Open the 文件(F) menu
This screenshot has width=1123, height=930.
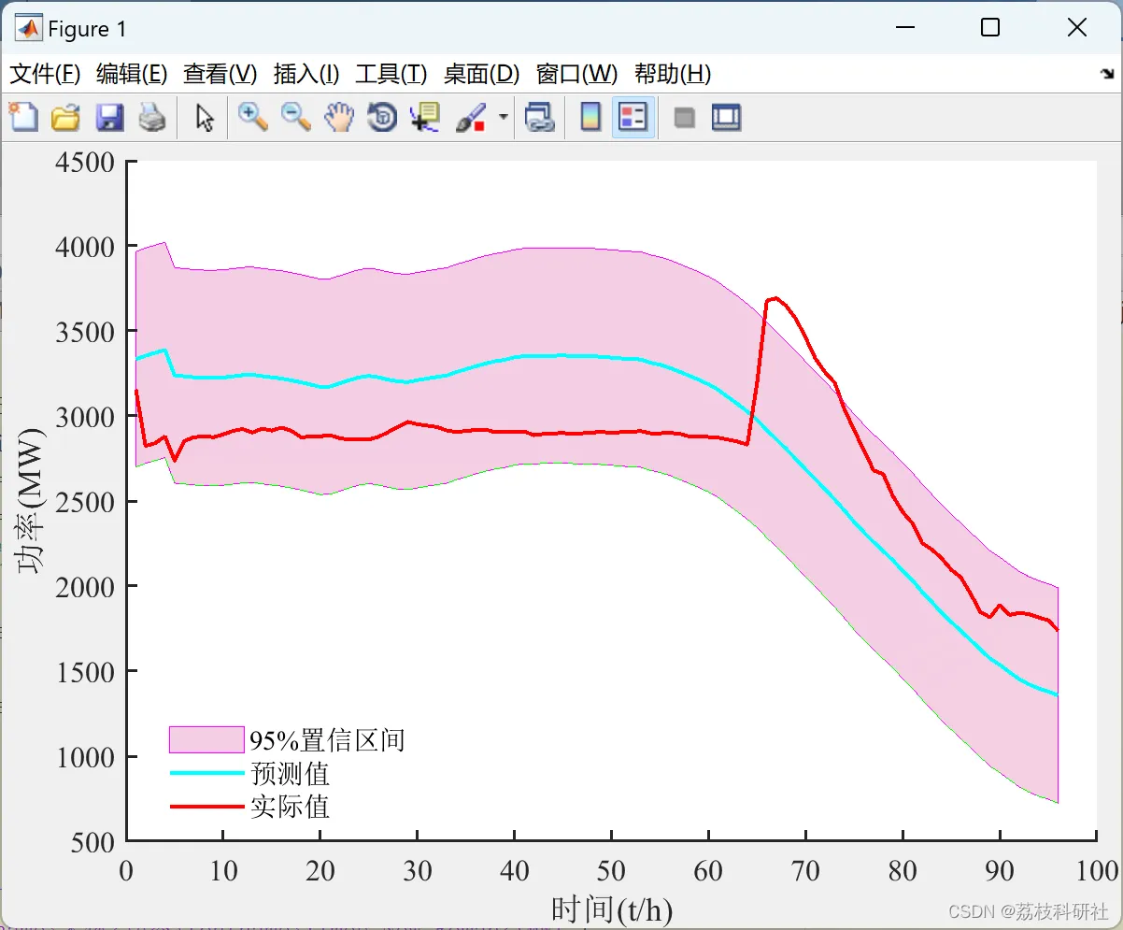[45, 74]
